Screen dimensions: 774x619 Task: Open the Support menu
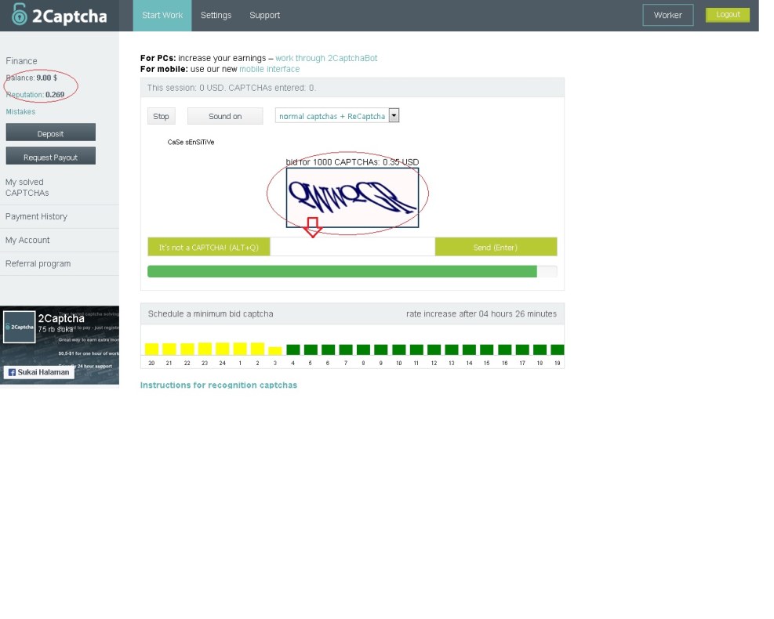264,15
